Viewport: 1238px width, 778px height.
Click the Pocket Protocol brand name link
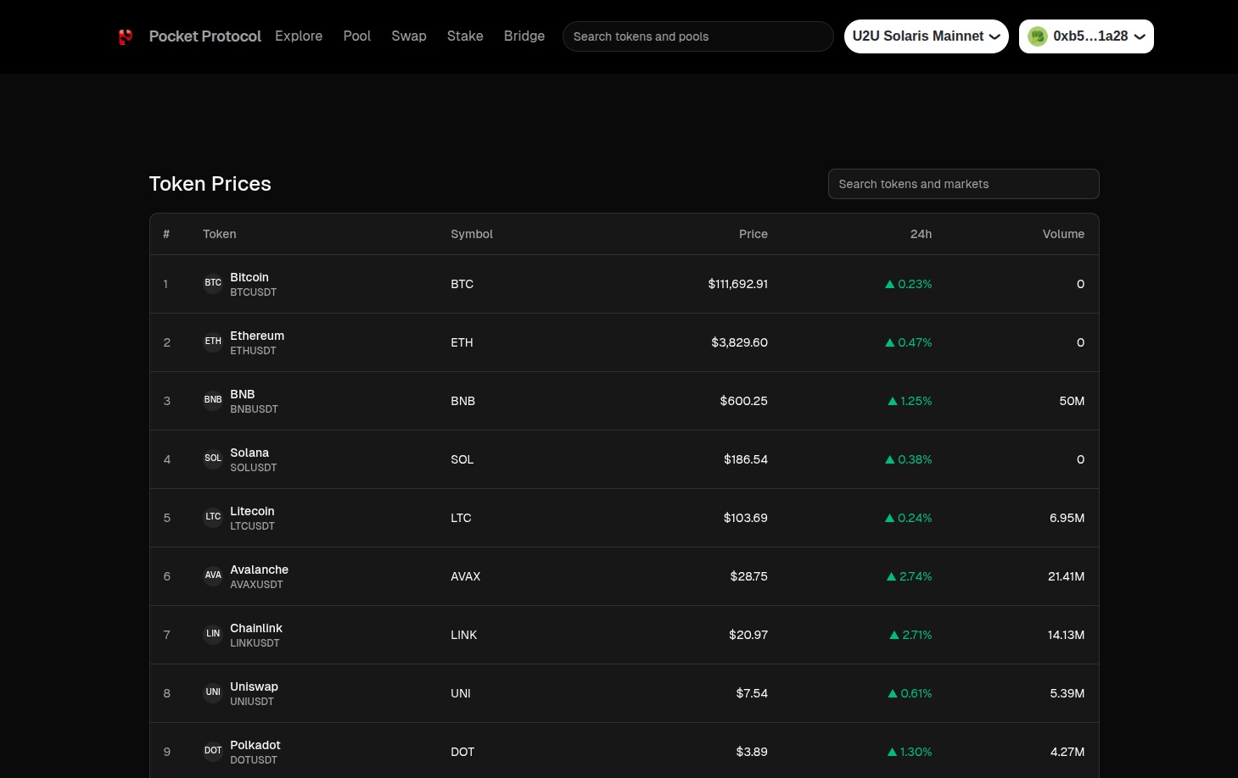point(205,36)
